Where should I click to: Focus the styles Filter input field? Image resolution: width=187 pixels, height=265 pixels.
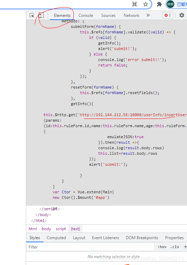tap(90, 247)
